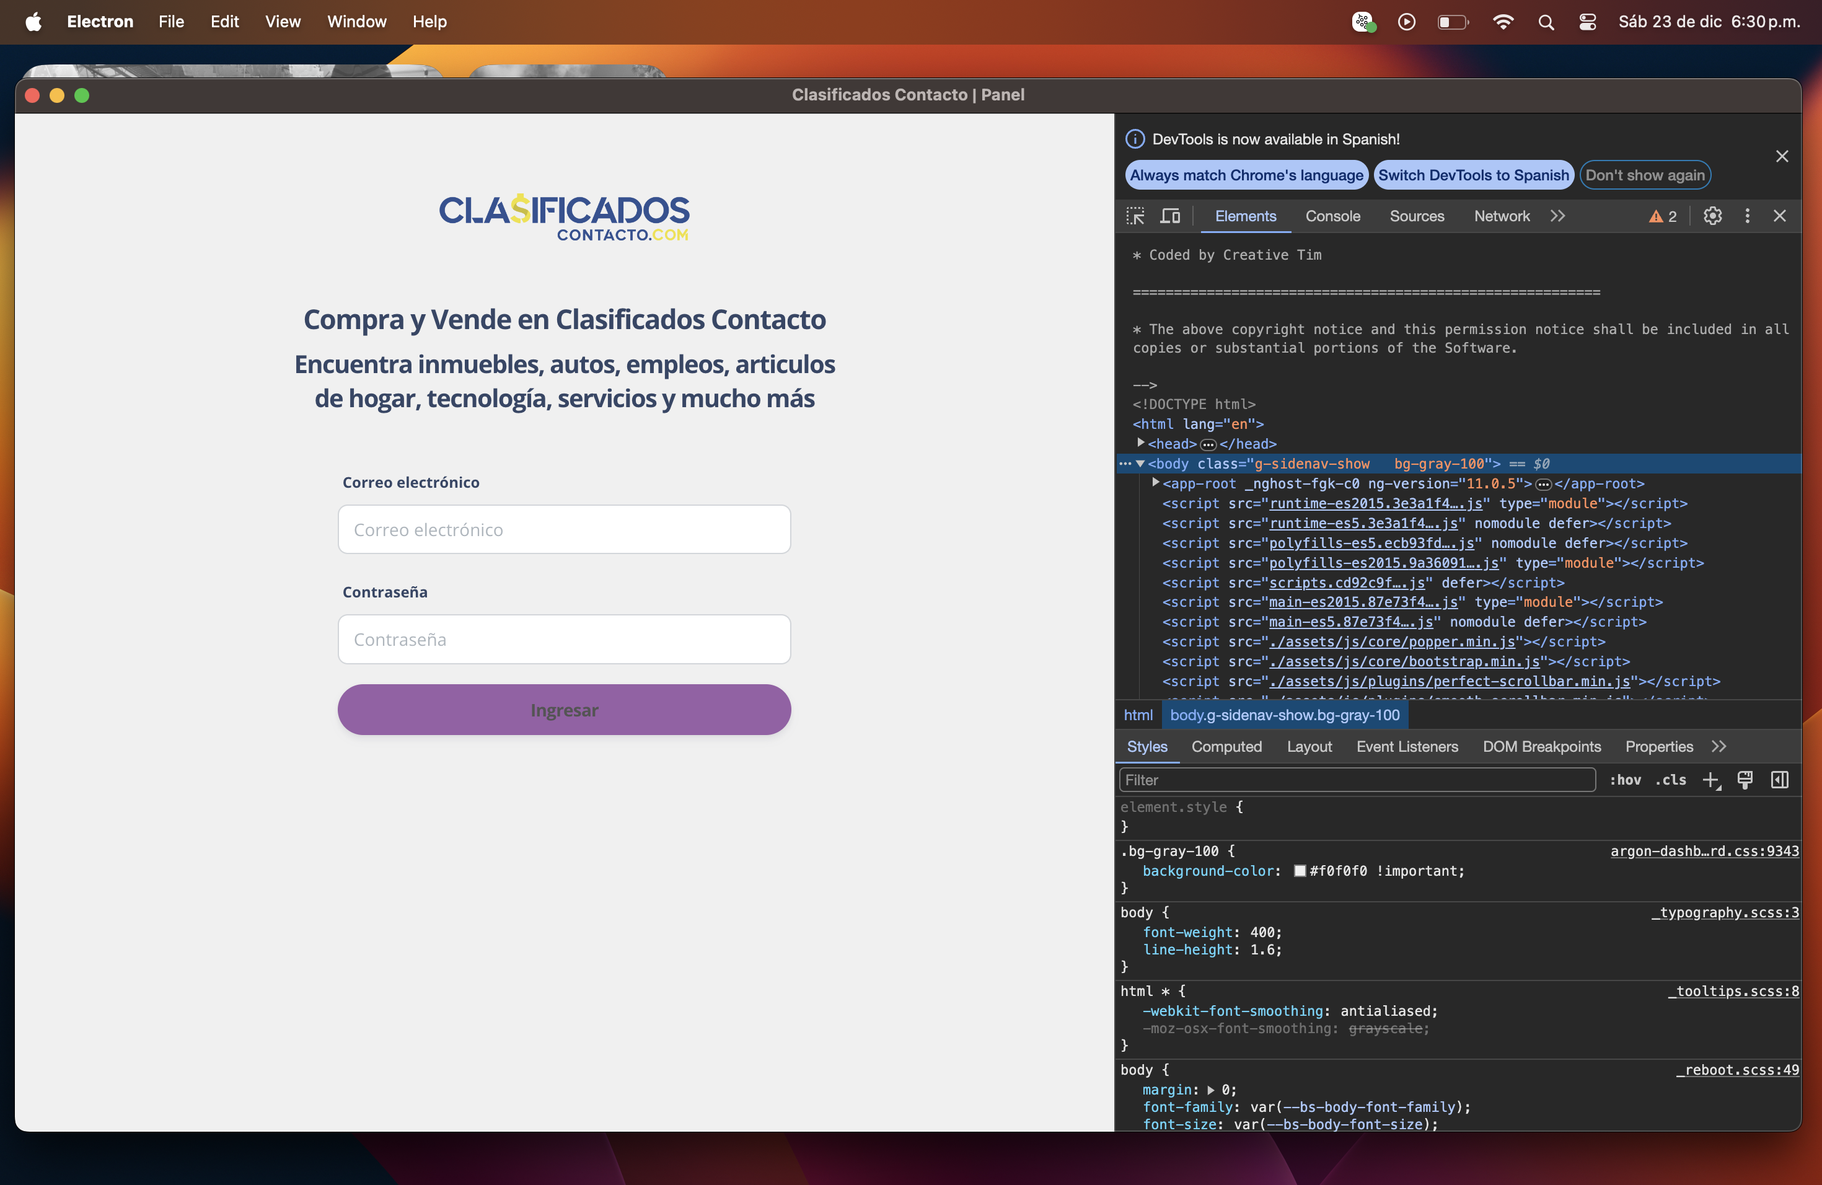Click Switch DevTools to Spanish
The height and width of the screenshot is (1185, 1822).
[1473, 175]
